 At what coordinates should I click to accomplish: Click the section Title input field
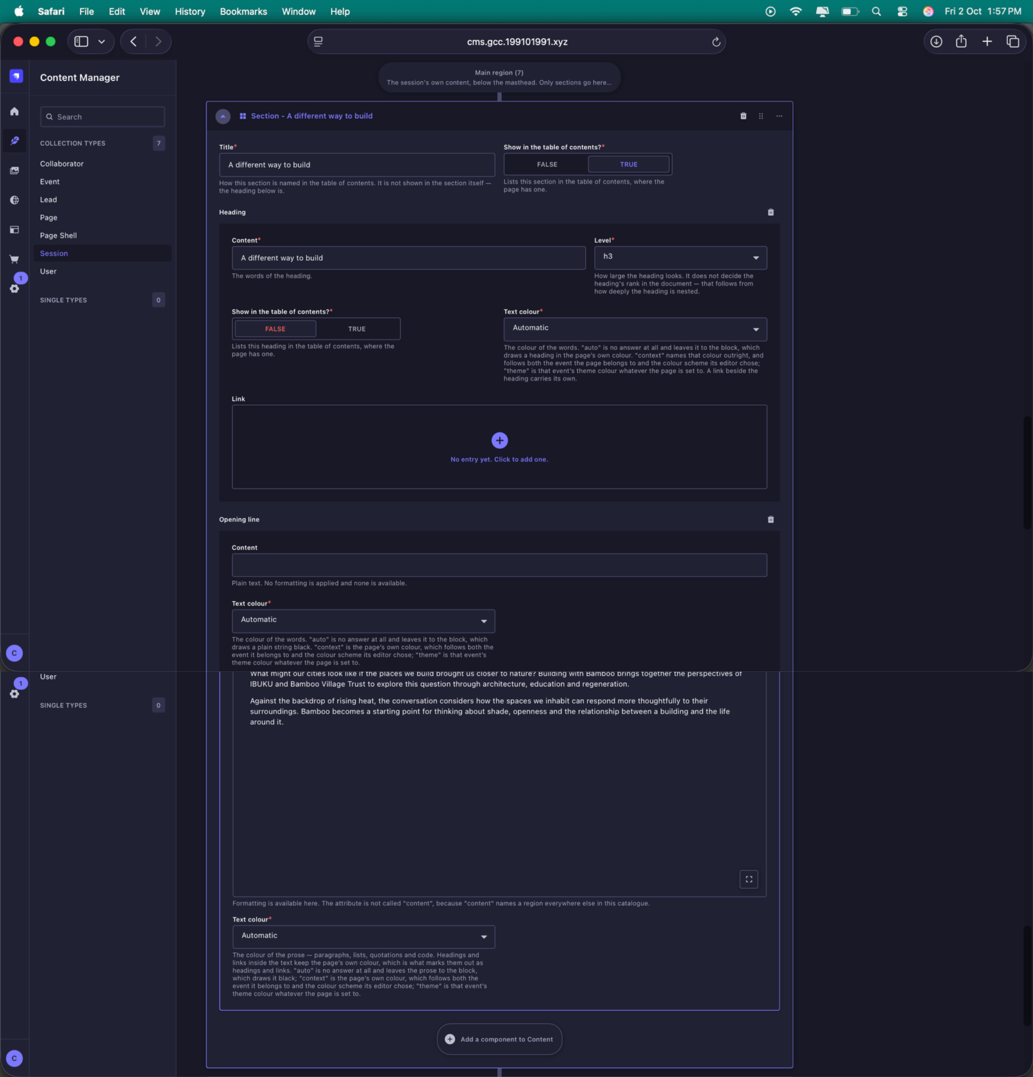(357, 165)
